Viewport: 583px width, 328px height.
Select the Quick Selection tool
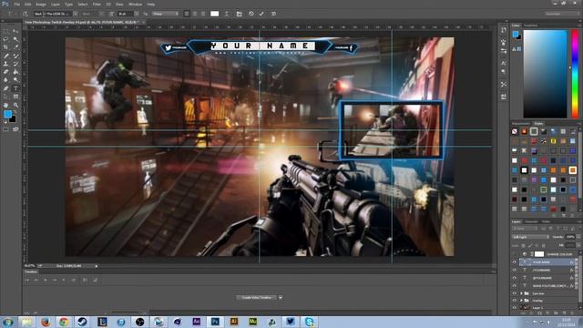[x=15, y=39]
